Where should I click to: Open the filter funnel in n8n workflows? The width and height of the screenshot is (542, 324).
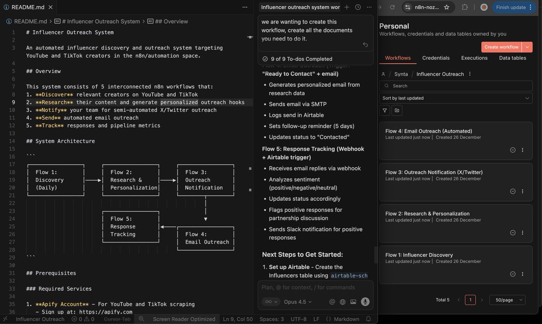(385, 110)
